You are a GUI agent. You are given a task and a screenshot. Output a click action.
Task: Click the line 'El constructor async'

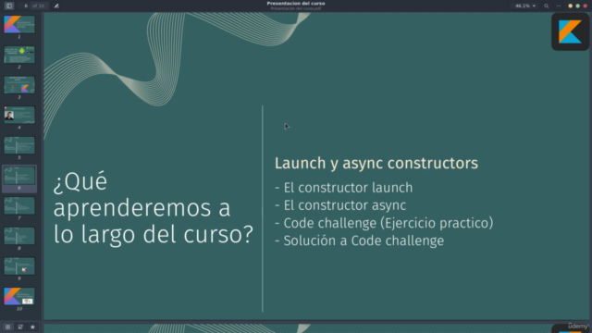340,205
